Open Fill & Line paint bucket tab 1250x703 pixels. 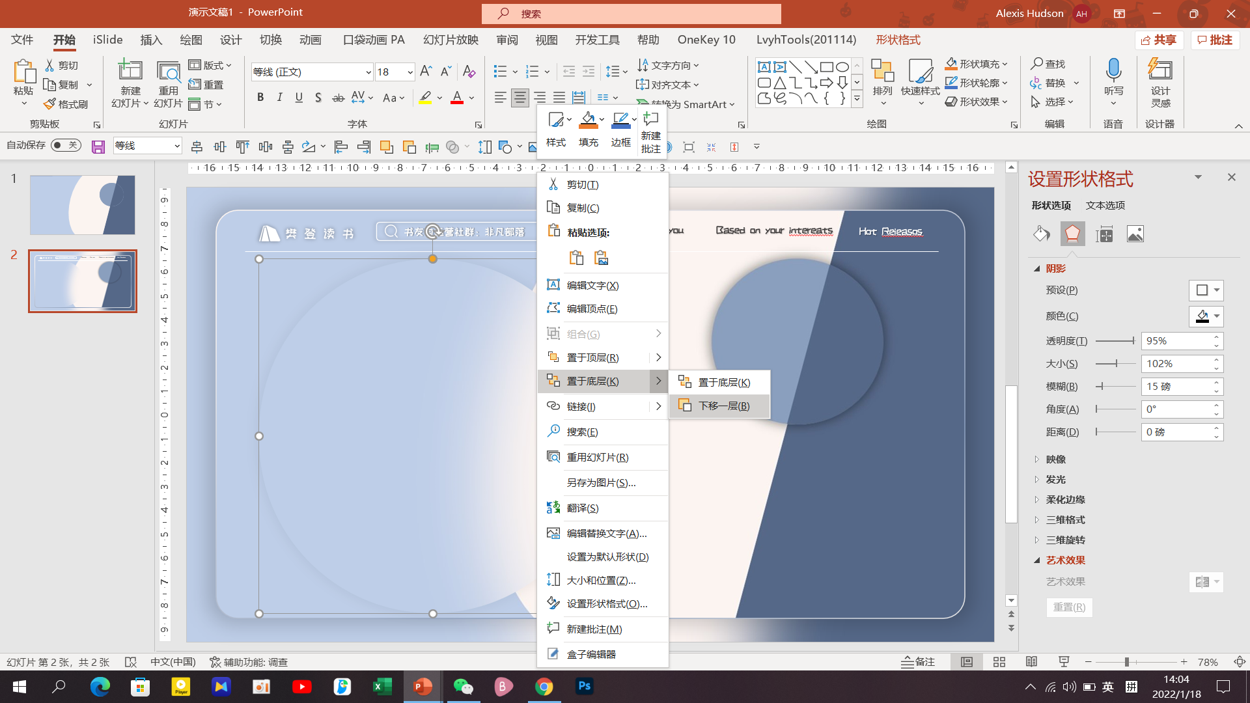(1041, 234)
